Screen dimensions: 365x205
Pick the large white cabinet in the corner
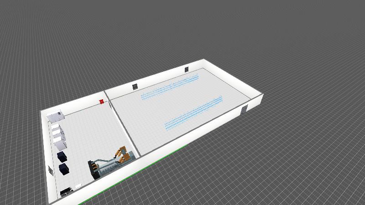(x=56, y=117)
